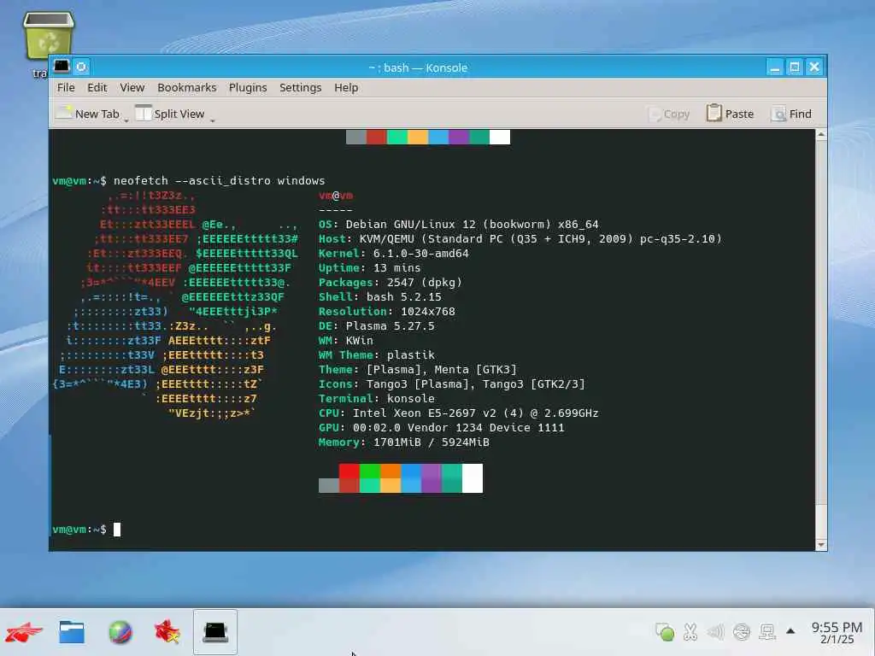Click the 'WM Theme: plastik' line
Viewport: 875px width, 656px height.
[376, 354]
